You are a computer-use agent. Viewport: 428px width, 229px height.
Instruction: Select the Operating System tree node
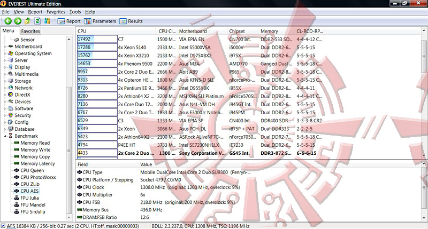pyautogui.click(x=33, y=53)
